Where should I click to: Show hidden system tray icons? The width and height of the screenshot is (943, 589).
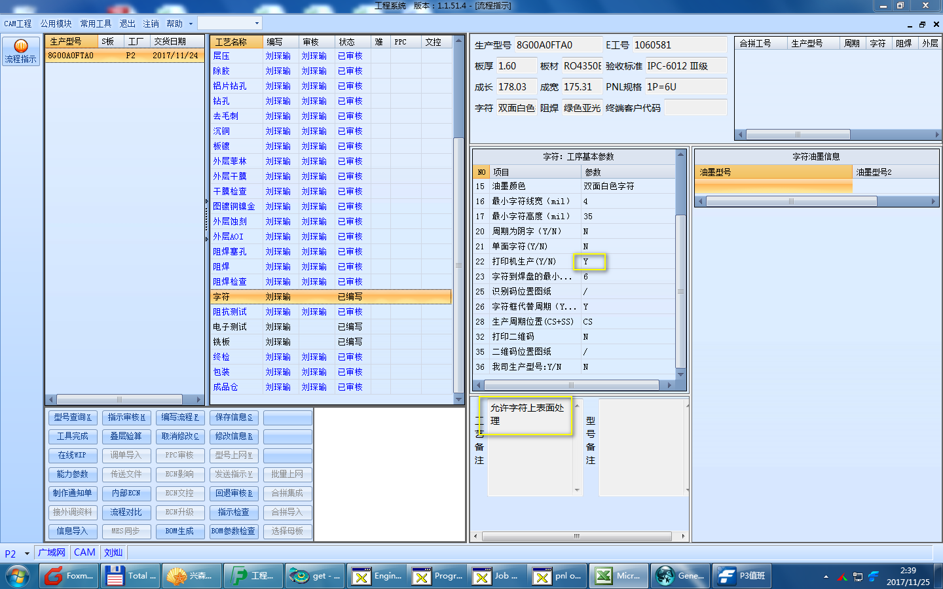(826, 577)
